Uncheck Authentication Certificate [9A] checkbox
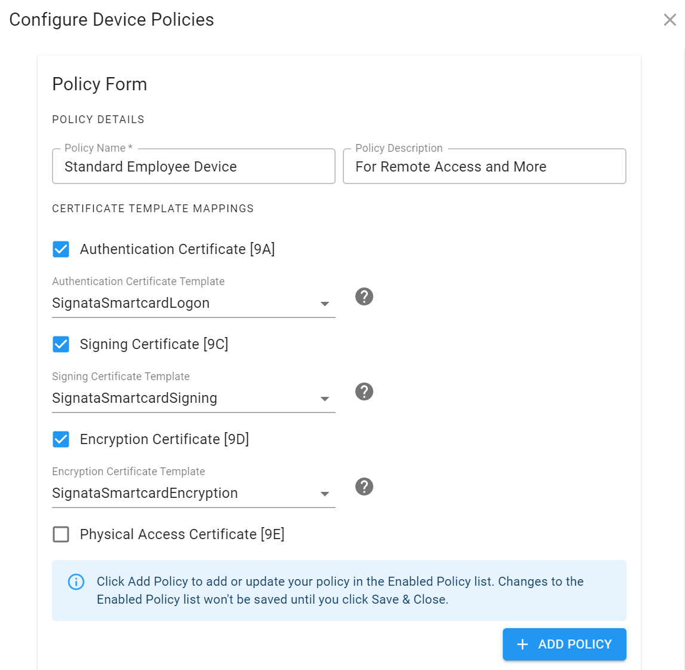Image resolution: width=685 pixels, height=670 pixels. [x=61, y=249]
